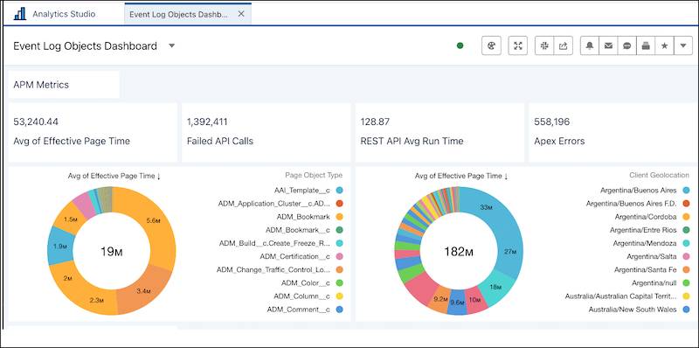Favorite the dashboard with star icon
Image resolution: width=699 pixels, height=348 pixels.
coord(664,45)
